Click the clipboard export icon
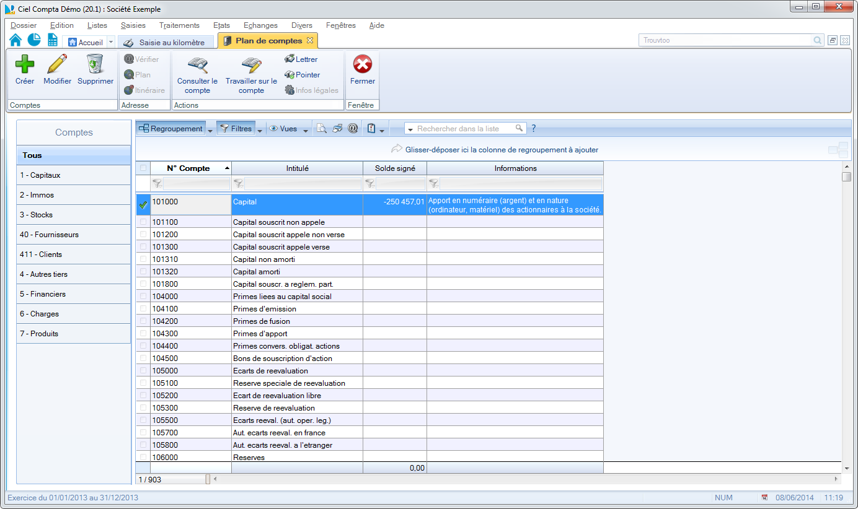The width and height of the screenshot is (858, 509). (x=371, y=128)
